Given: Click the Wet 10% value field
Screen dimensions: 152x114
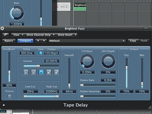Looking at the screenshot, I should pyautogui.click(x=142, y=91).
